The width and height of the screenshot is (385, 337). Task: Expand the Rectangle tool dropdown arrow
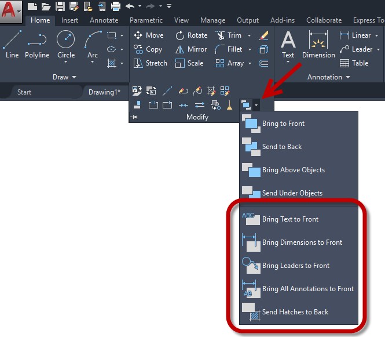click(x=122, y=35)
